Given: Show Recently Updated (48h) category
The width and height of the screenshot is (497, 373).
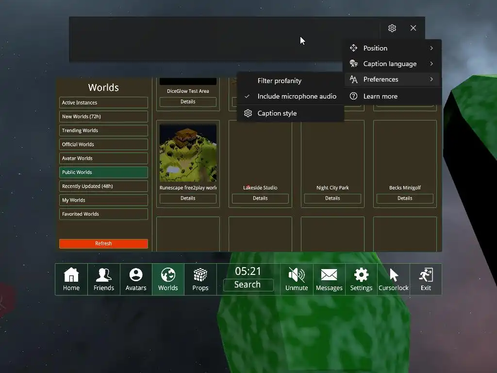Looking at the screenshot, I should (103, 186).
